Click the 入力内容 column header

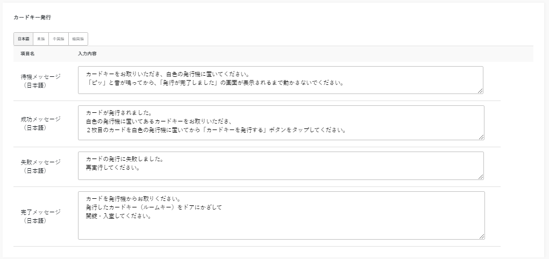click(x=87, y=54)
